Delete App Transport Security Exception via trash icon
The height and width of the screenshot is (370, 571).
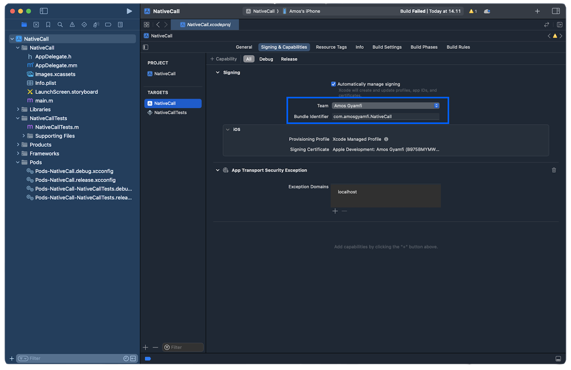click(x=554, y=170)
